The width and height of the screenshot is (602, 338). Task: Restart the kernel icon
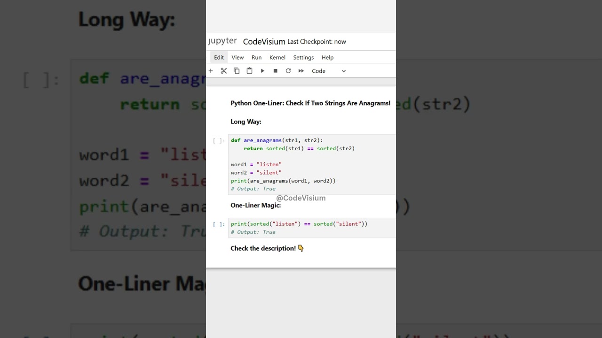pos(288,71)
